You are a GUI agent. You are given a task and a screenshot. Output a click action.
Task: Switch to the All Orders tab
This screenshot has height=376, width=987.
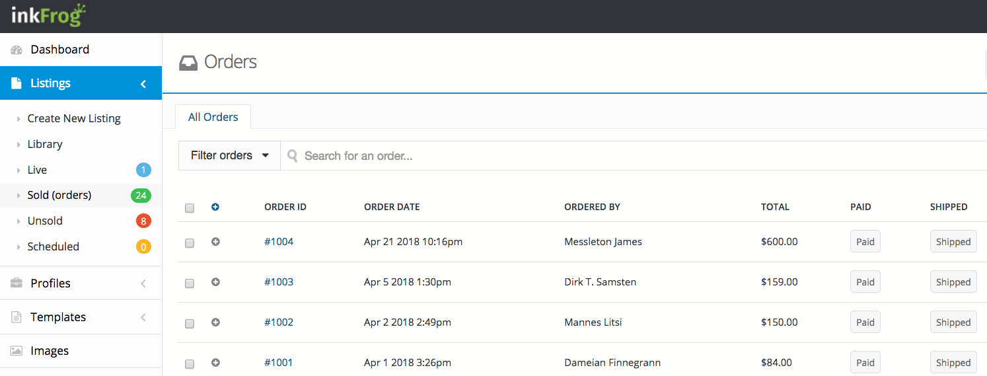[x=213, y=117]
